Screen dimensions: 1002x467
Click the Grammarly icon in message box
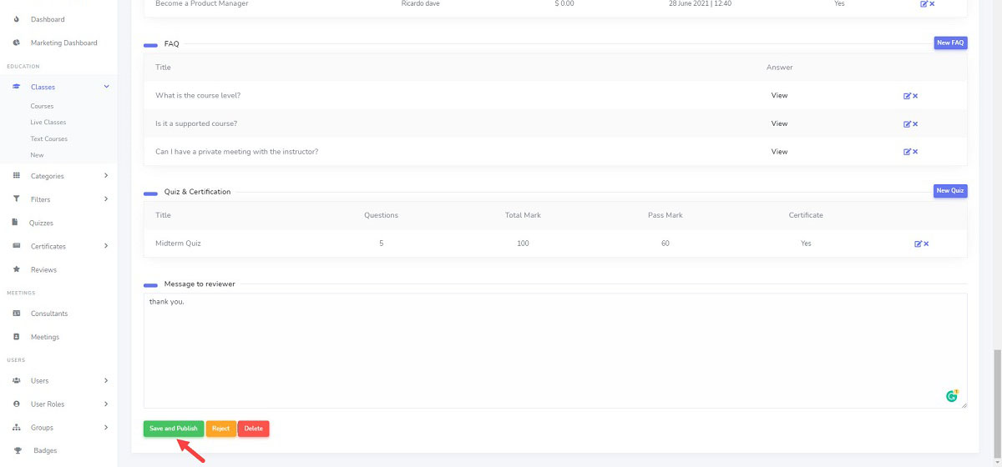pos(951,396)
